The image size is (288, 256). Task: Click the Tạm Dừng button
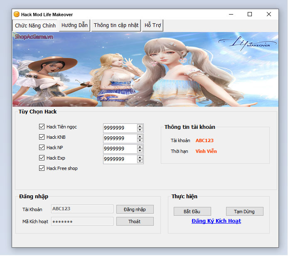(x=245, y=212)
